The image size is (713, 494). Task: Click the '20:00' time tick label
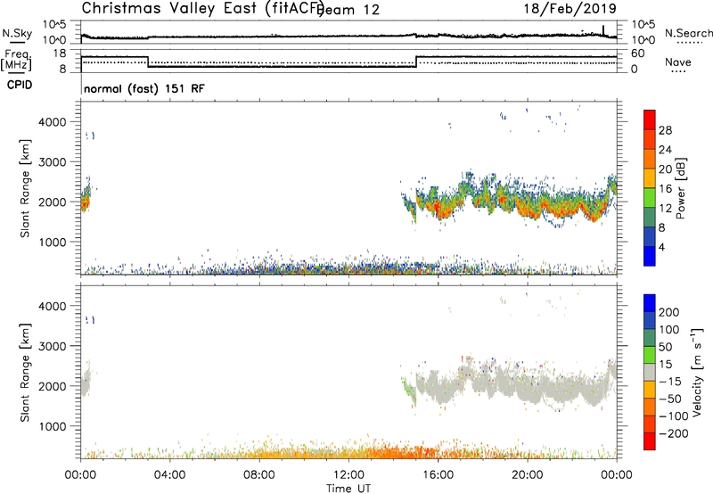pyautogui.click(x=527, y=475)
